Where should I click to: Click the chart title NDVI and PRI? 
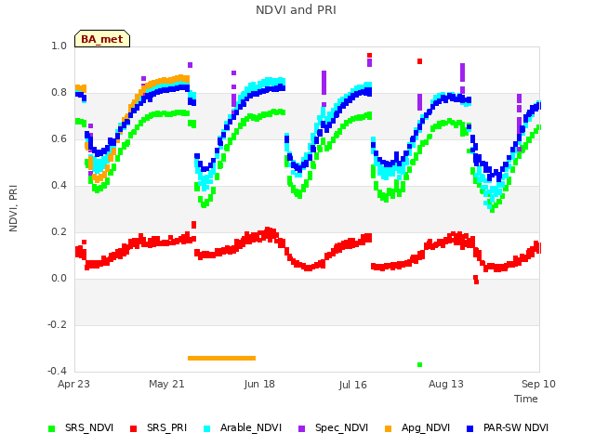[296, 10]
